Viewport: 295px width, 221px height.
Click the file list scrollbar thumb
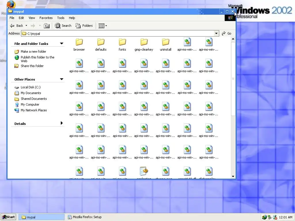click(x=233, y=79)
